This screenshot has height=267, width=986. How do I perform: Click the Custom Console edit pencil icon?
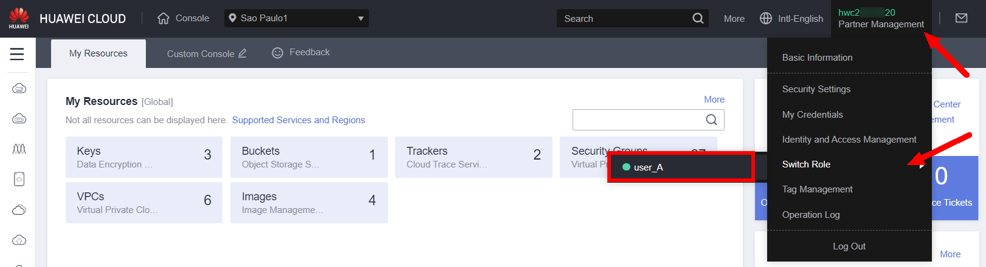click(x=243, y=53)
